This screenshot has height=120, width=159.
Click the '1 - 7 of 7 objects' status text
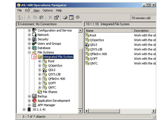pos(34,117)
